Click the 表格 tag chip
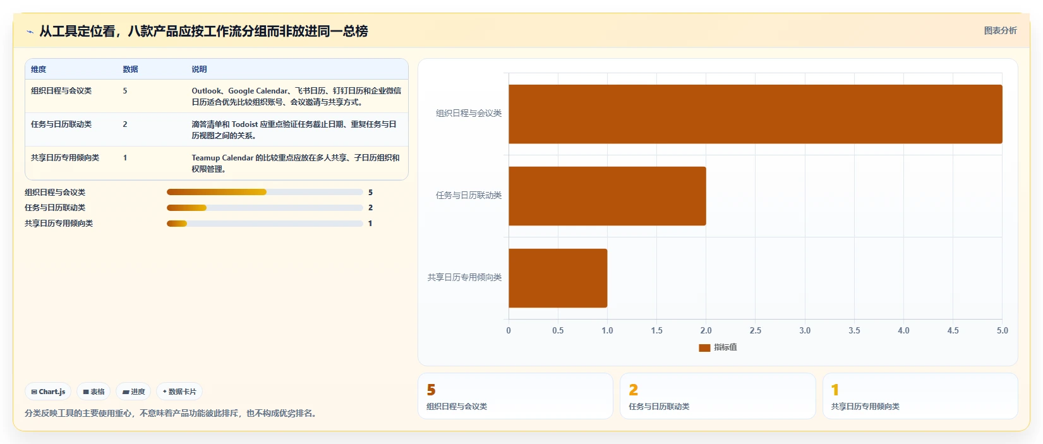Image resolution: width=1043 pixels, height=444 pixels. pos(93,392)
